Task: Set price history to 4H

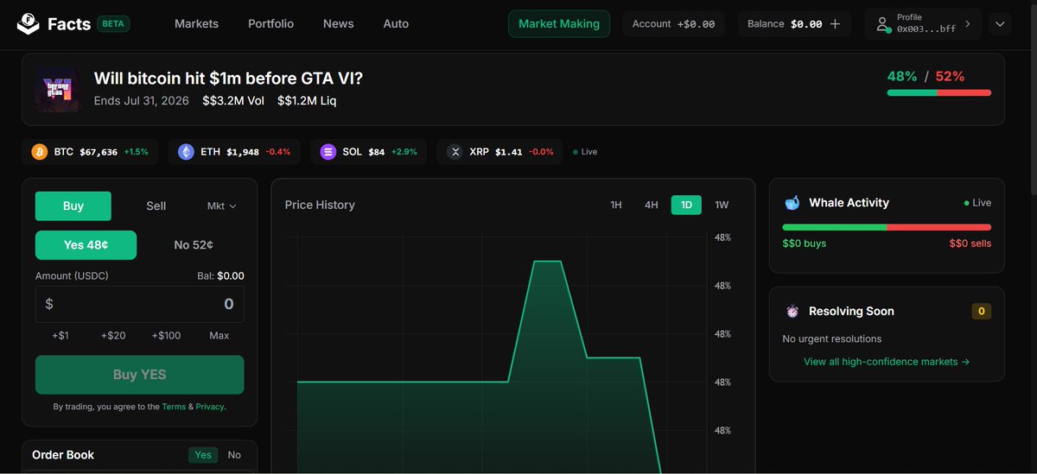Action: tap(652, 205)
